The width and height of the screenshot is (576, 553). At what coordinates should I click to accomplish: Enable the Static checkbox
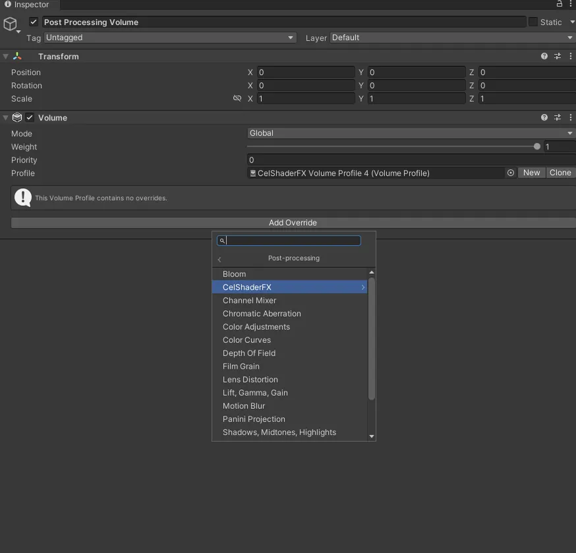tap(533, 22)
